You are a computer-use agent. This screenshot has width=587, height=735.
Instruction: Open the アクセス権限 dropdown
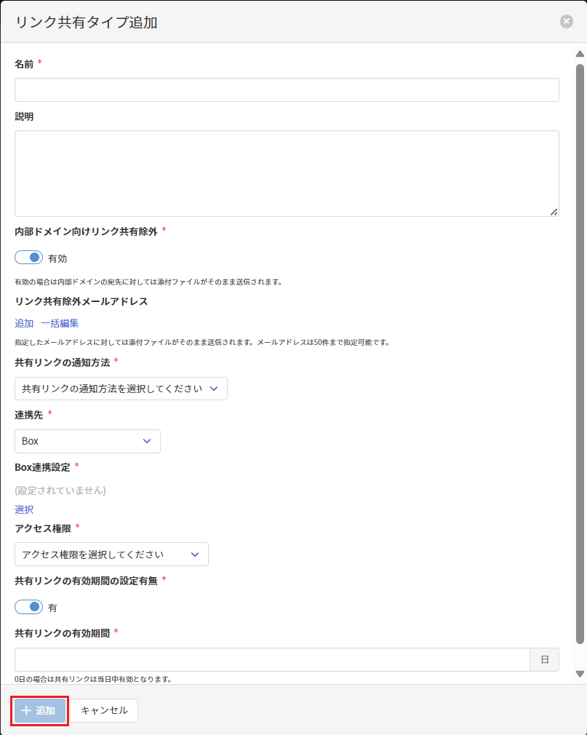(x=111, y=555)
